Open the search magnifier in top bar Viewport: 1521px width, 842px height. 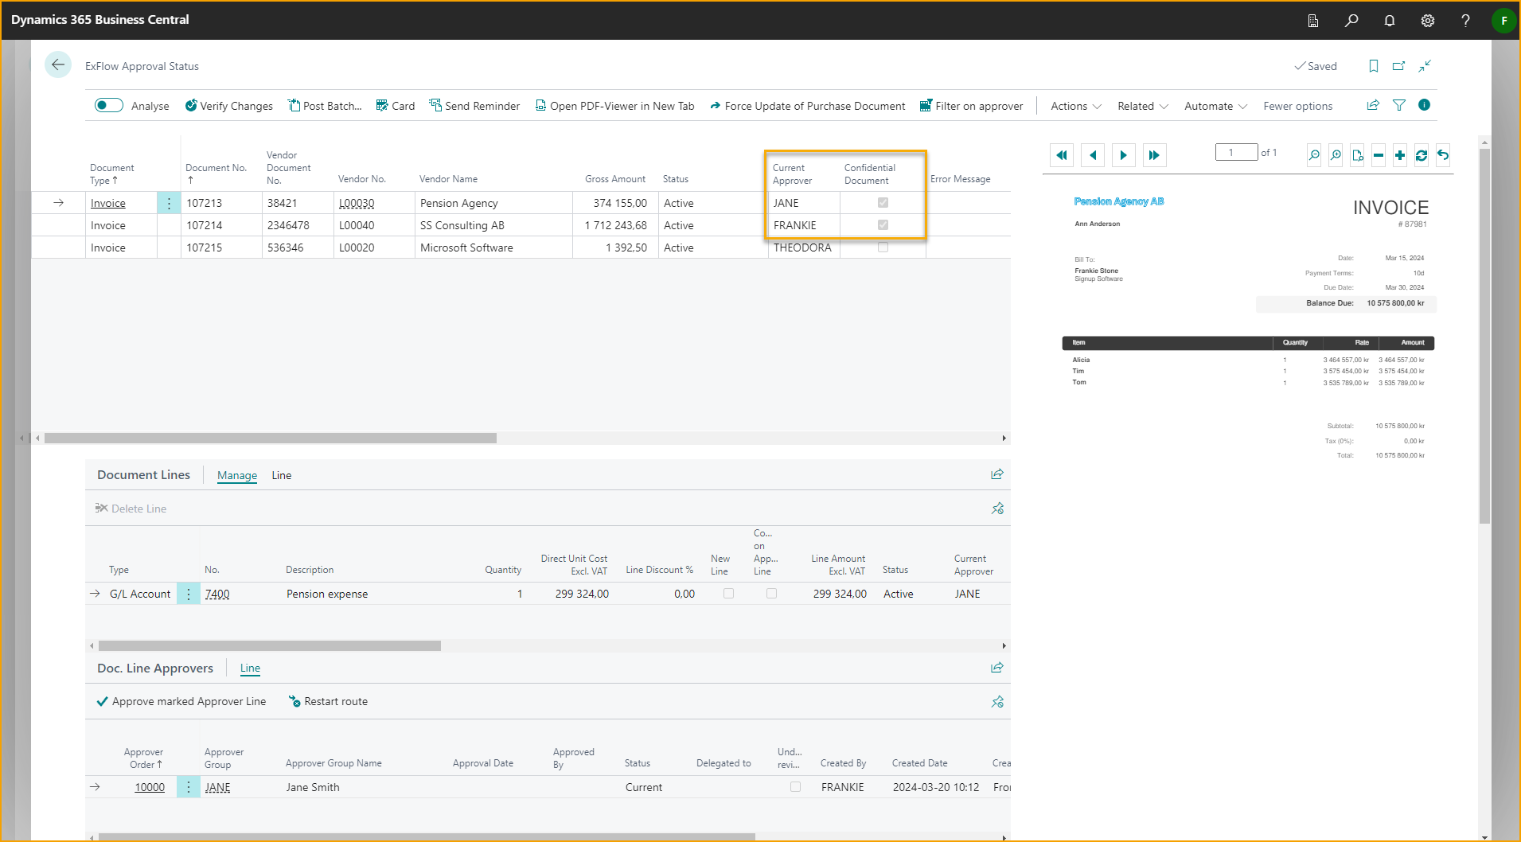point(1351,20)
